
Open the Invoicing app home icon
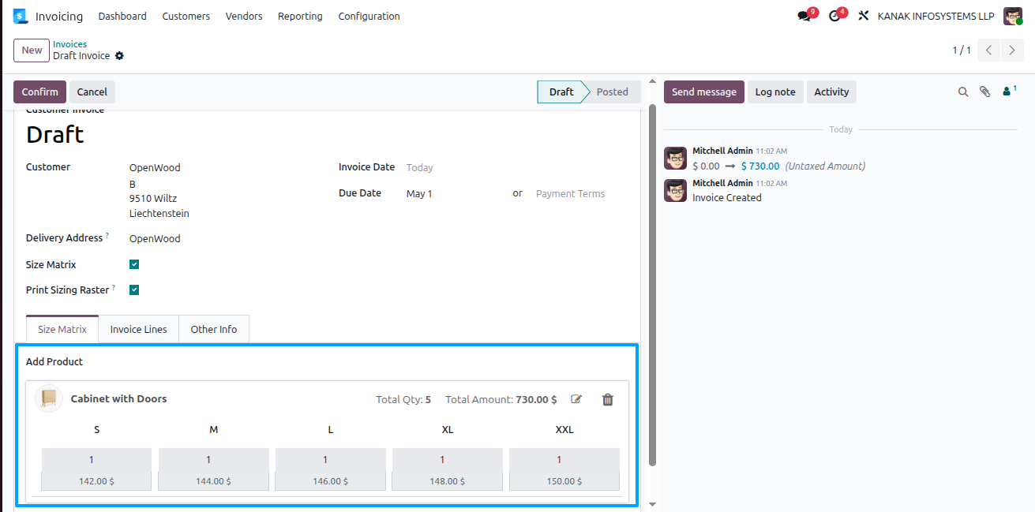tap(21, 16)
